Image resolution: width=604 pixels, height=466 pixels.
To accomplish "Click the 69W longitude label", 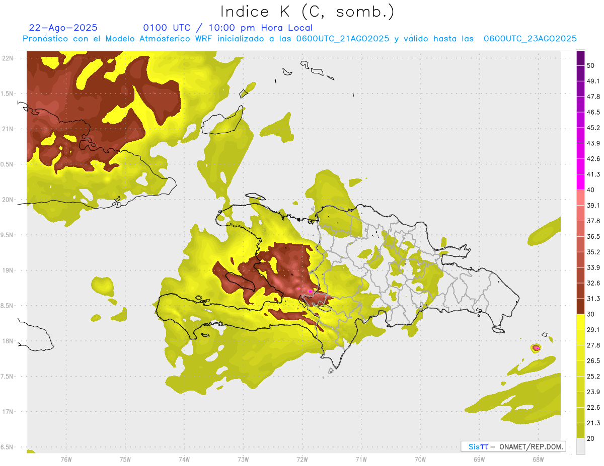I will (x=479, y=459).
